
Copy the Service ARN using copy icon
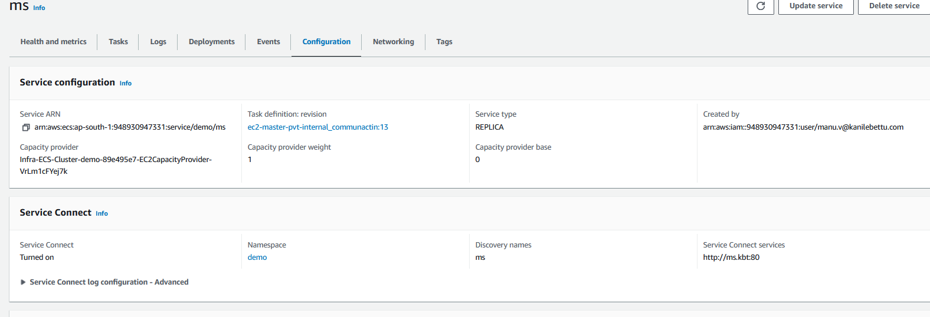pos(26,127)
